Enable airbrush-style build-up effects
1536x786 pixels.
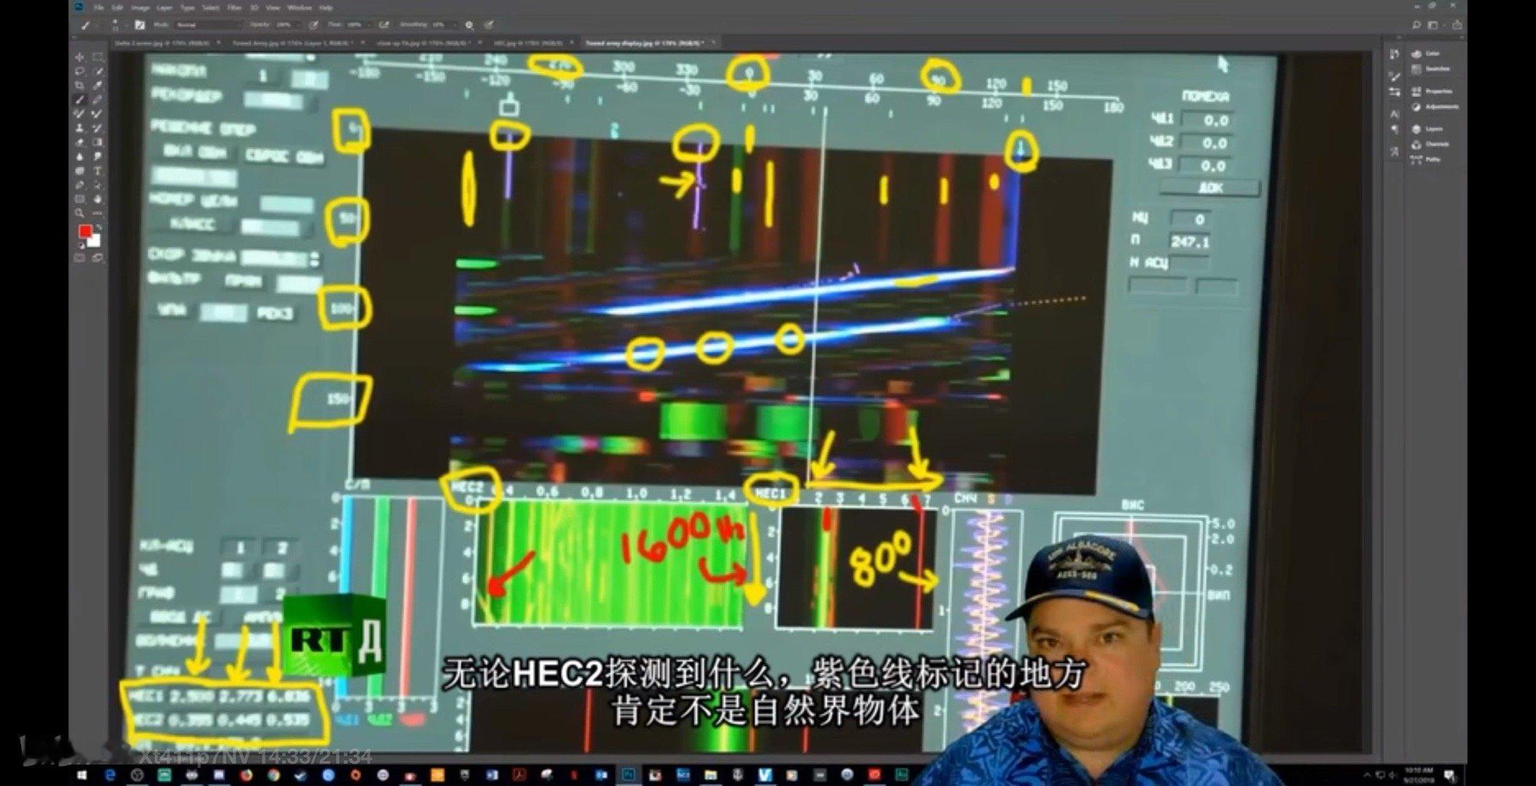(x=384, y=25)
